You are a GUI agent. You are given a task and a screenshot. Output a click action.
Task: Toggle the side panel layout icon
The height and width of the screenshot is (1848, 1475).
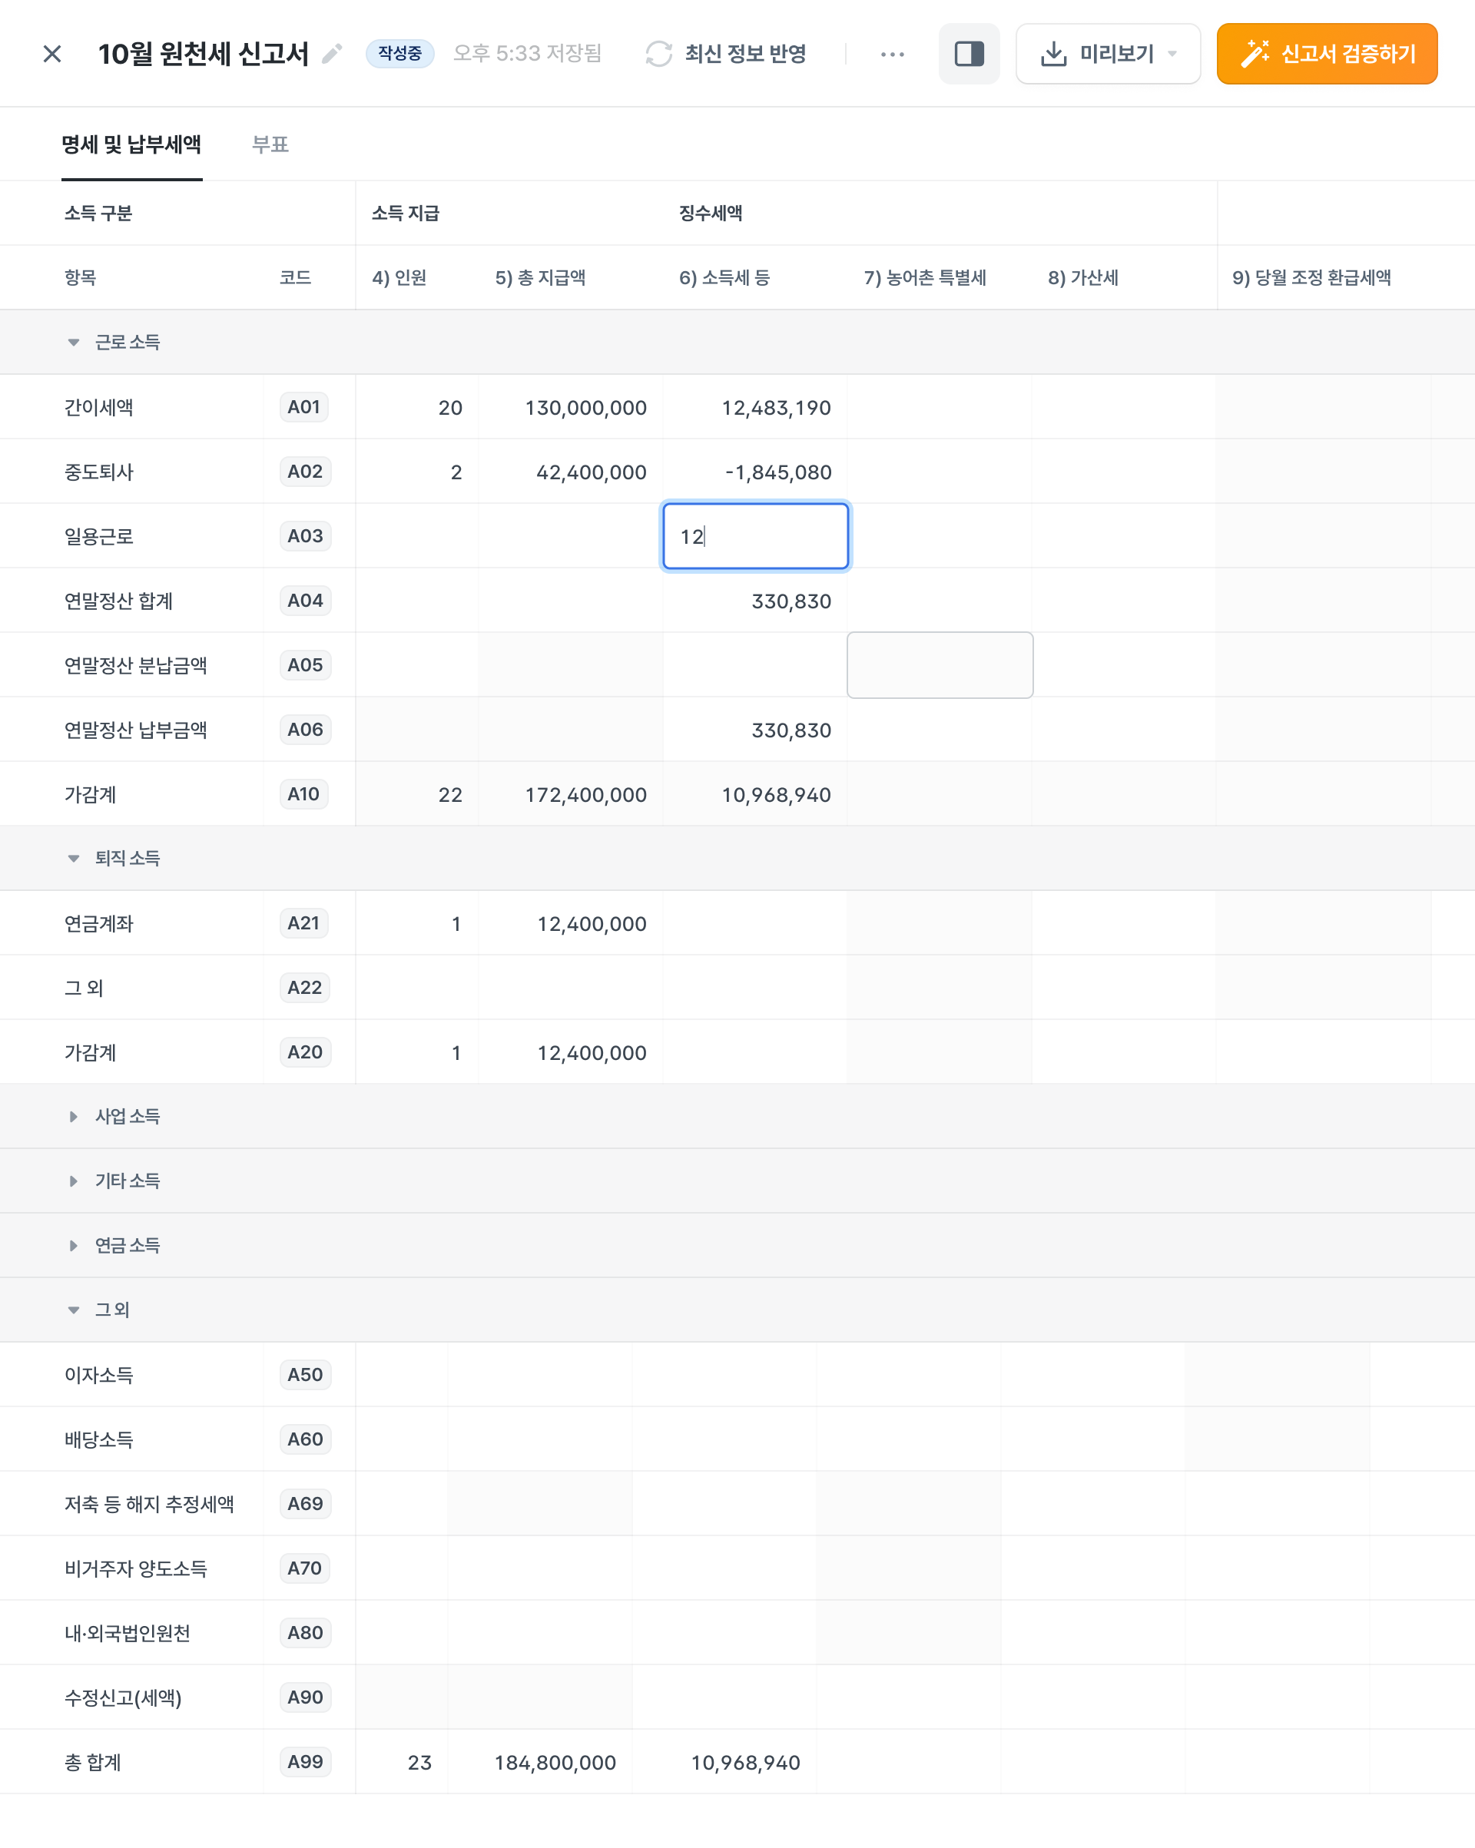tap(968, 54)
